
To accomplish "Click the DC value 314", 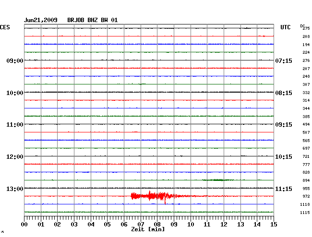I will pos(306,101).
